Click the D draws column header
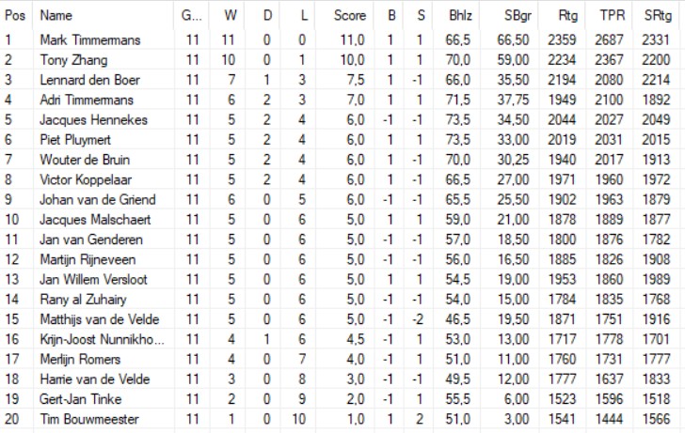Viewport: 685px width, 433px height. tap(267, 16)
